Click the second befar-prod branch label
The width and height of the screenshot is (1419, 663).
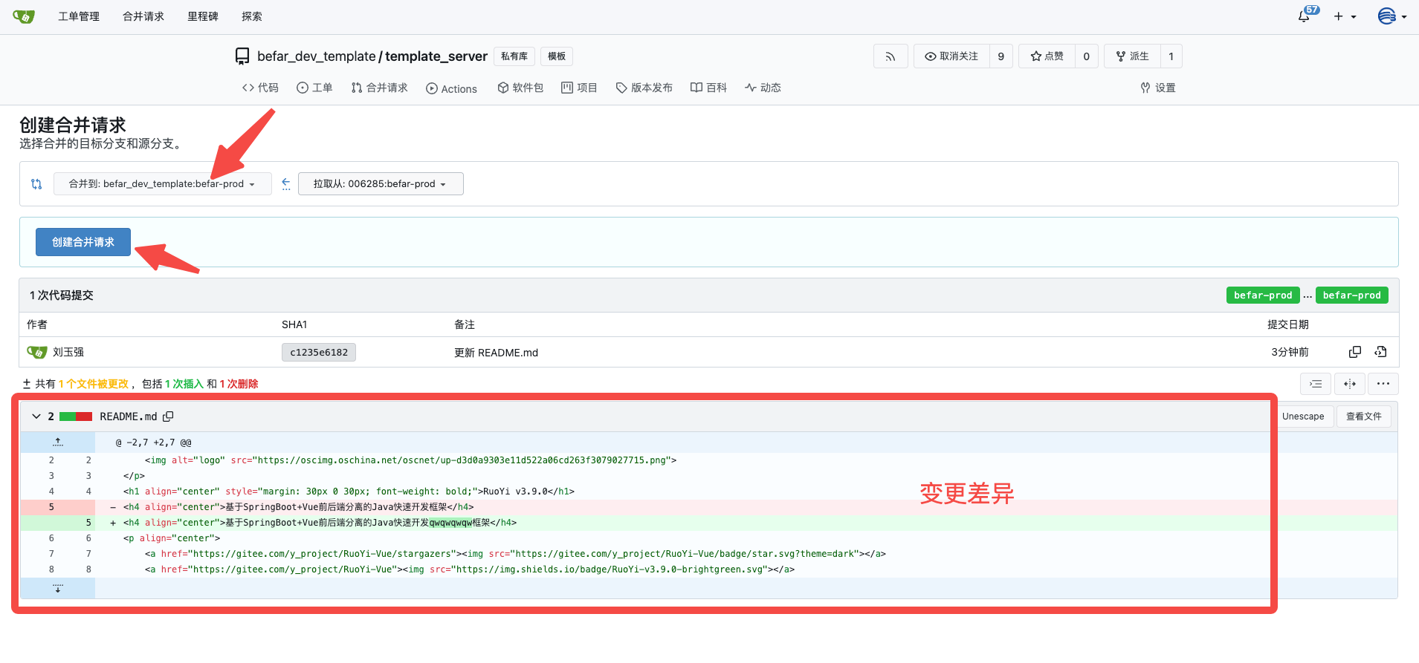click(x=1351, y=295)
